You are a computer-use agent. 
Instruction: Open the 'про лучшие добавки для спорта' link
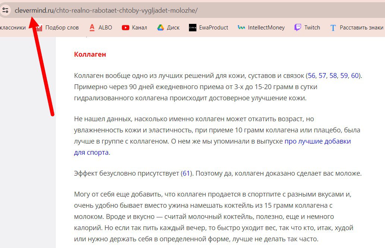318,141
